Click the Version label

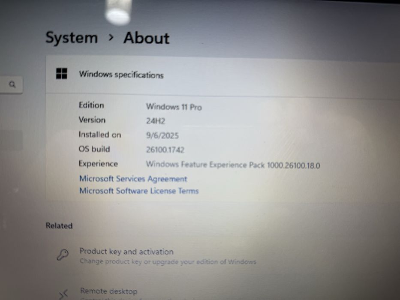coord(92,120)
